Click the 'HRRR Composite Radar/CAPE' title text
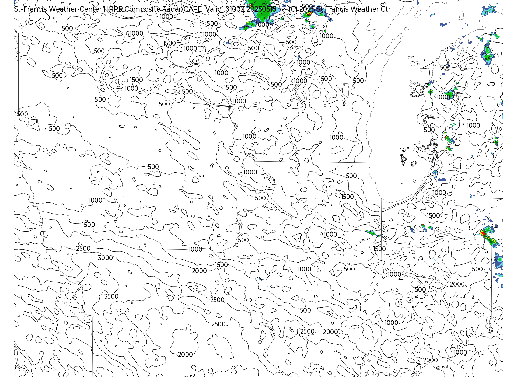 point(153,9)
